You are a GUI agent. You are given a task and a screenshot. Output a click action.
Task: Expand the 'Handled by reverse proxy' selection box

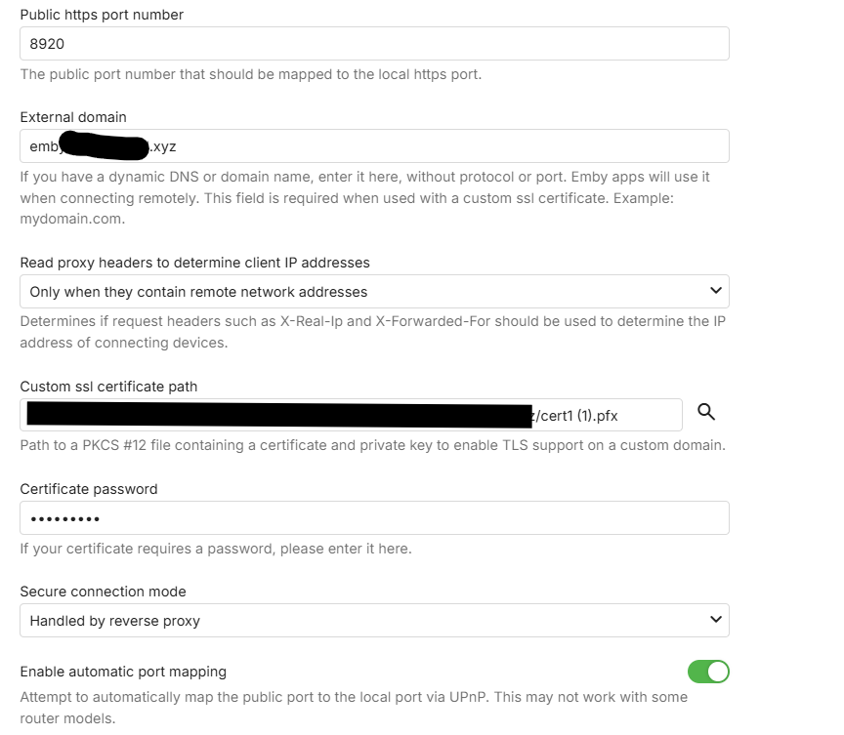point(374,621)
